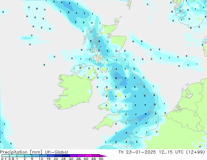Screen dimensions: 207x160
Task: Click the 'UK-Global' model label
Action: click(56, 152)
